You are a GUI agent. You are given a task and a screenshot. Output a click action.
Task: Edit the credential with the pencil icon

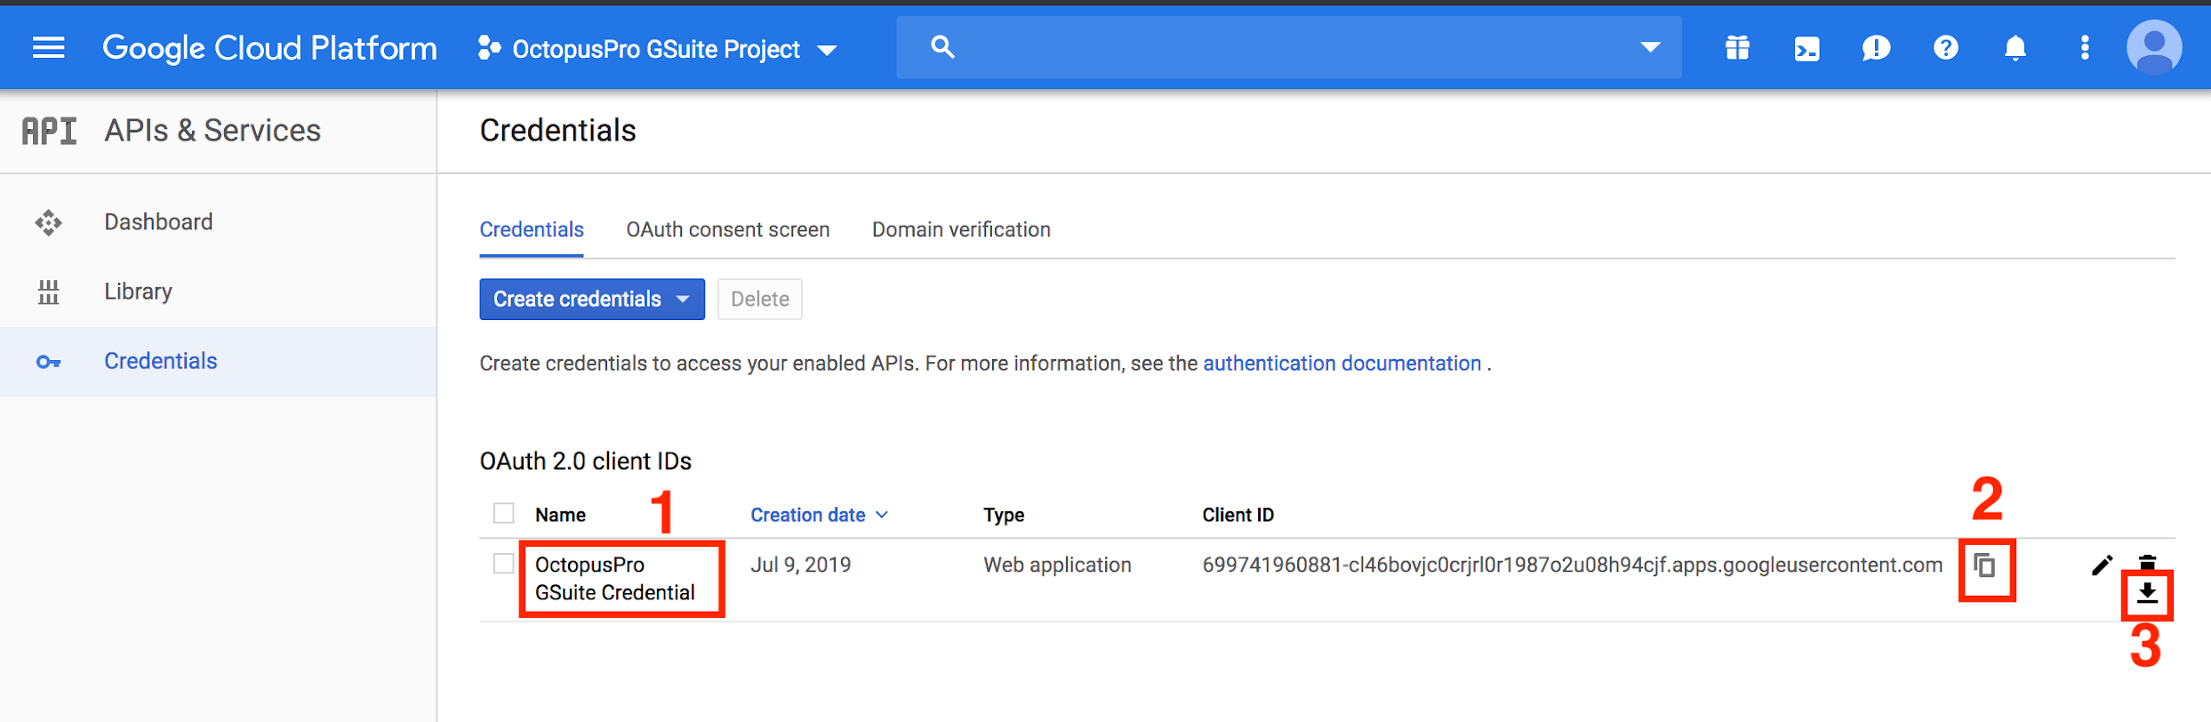tap(2102, 565)
